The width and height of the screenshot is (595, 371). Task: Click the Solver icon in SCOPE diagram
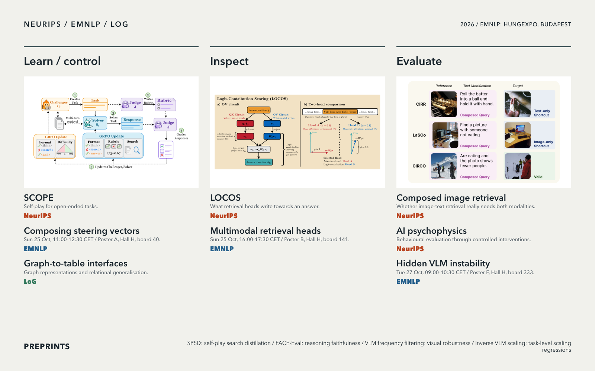pos(88,122)
